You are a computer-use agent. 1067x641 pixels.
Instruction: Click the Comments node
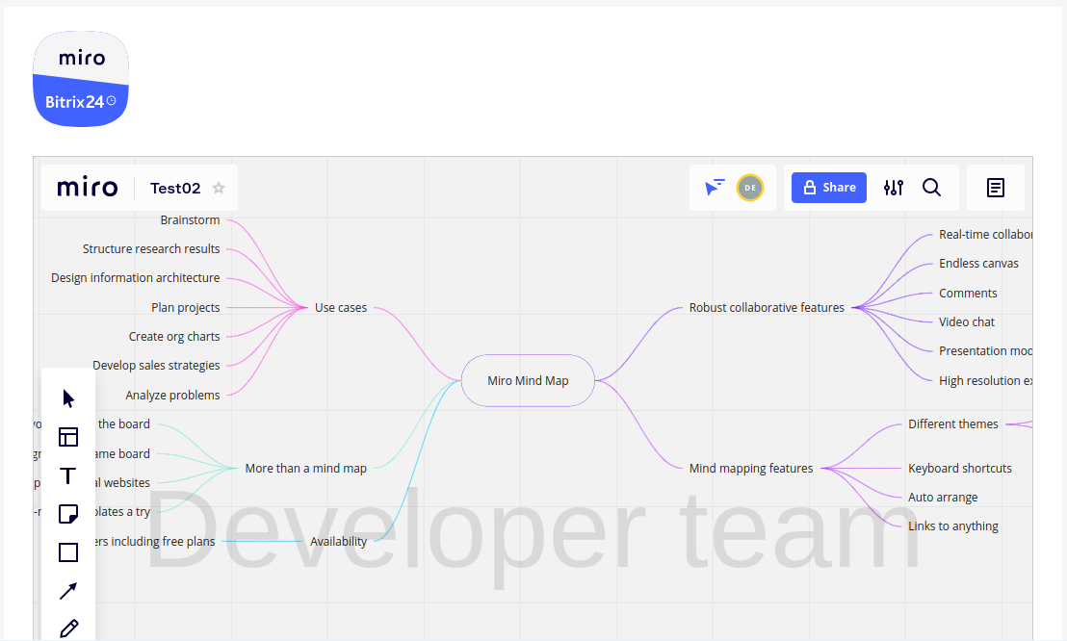point(968,294)
